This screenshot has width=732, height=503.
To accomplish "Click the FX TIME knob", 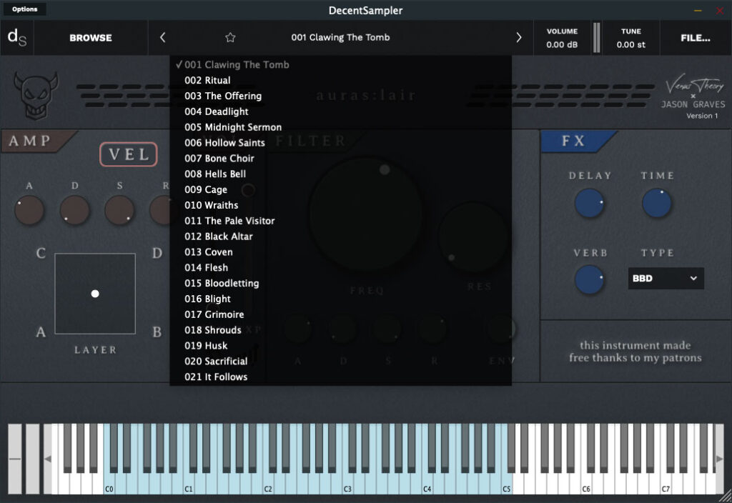I will pos(657,204).
